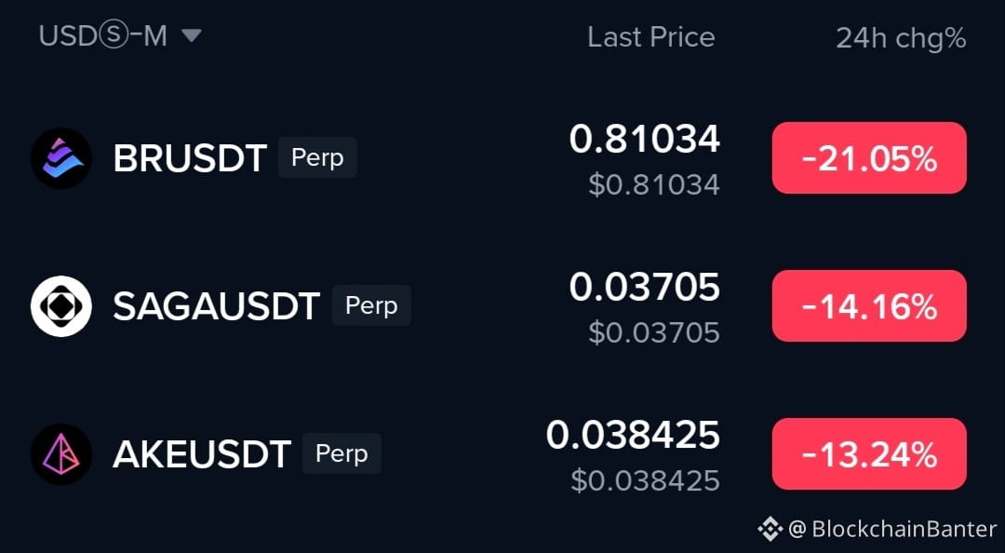Click the -14.16% change badge
Screen dimensions: 1005x553
[869, 306]
